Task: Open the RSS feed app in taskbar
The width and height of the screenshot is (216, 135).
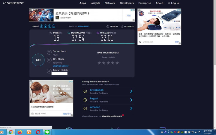Action: (29, 132)
